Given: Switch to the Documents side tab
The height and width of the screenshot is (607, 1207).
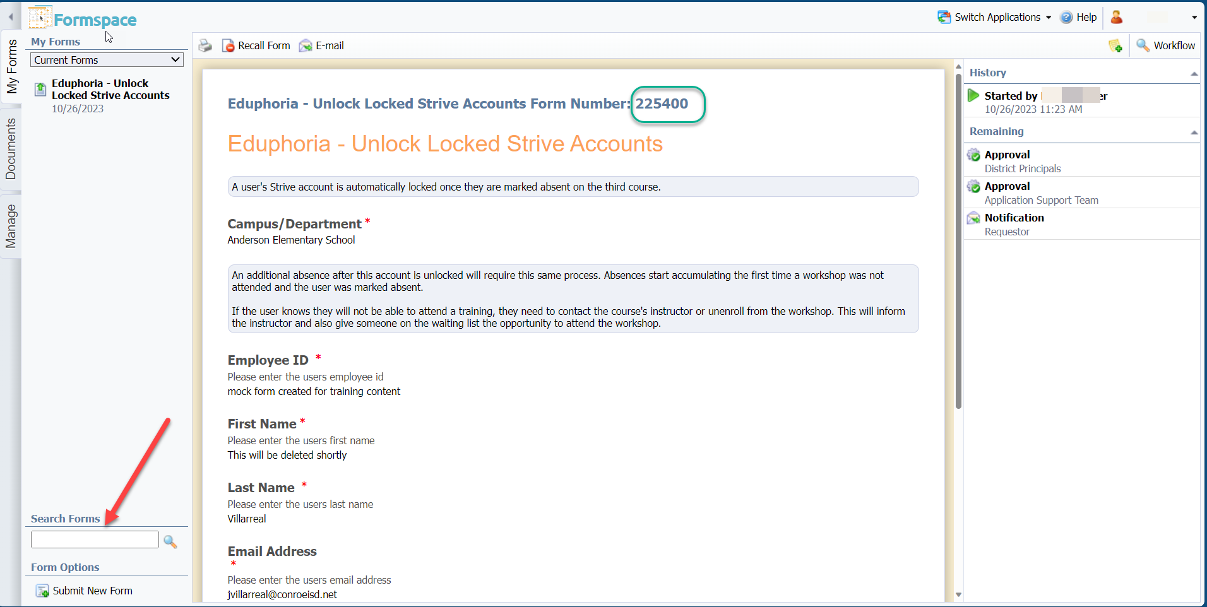Looking at the screenshot, I should coord(11,150).
